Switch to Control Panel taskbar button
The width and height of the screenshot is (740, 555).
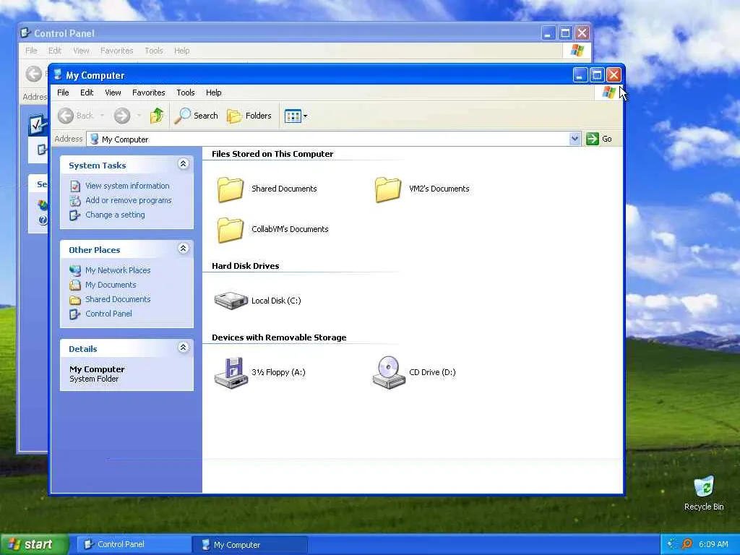(x=134, y=544)
